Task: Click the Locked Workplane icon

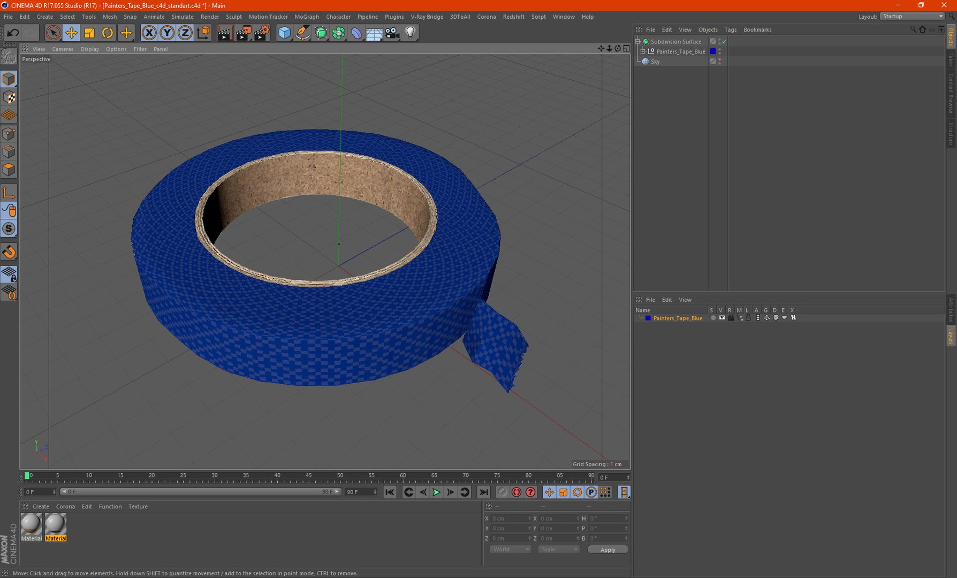Action: tap(9, 274)
